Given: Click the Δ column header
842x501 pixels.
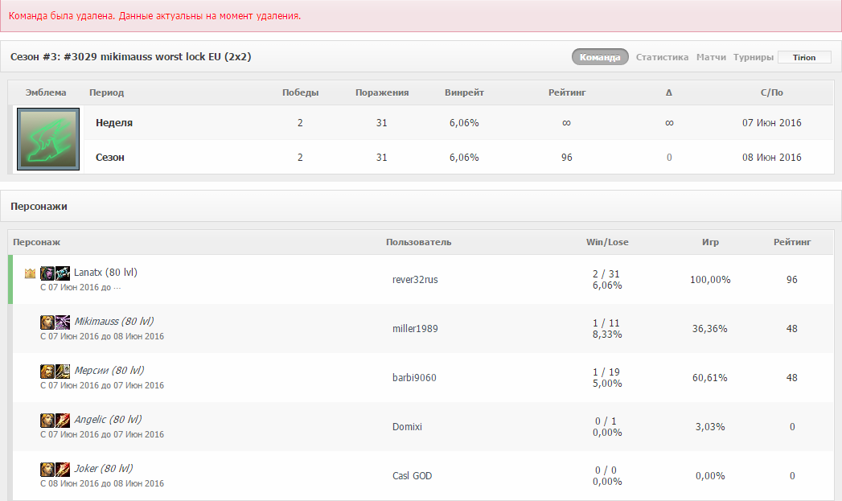Looking at the screenshot, I should click(x=669, y=92).
